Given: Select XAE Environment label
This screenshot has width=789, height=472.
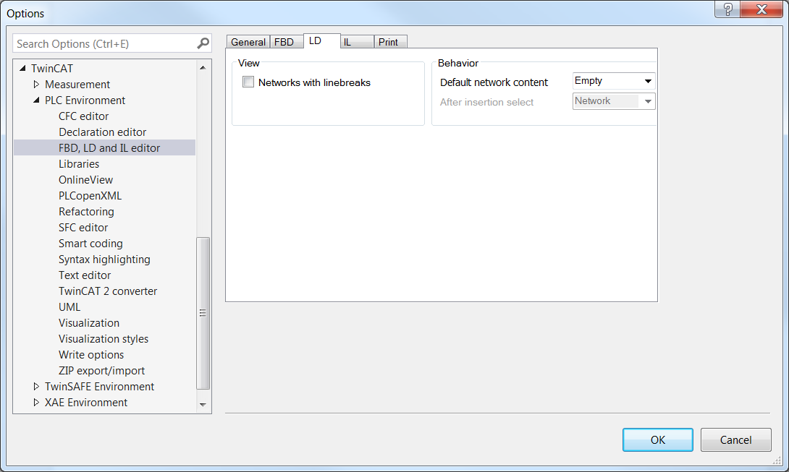Looking at the screenshot, I should (x=86, y=403).
